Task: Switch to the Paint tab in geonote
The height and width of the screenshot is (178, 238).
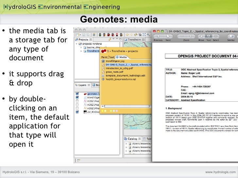Action: point(104,57)
